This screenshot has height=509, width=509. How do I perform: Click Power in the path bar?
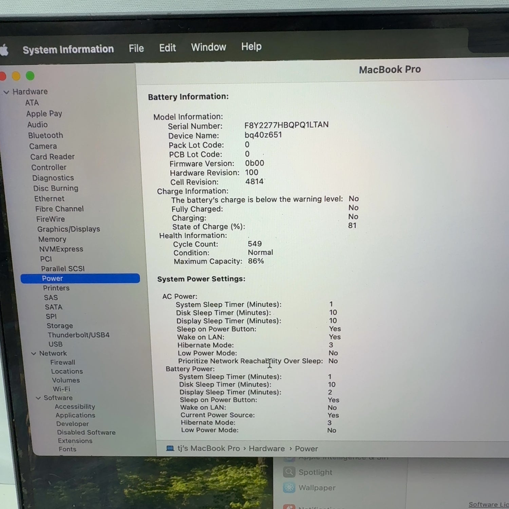[x=306, y=449]
